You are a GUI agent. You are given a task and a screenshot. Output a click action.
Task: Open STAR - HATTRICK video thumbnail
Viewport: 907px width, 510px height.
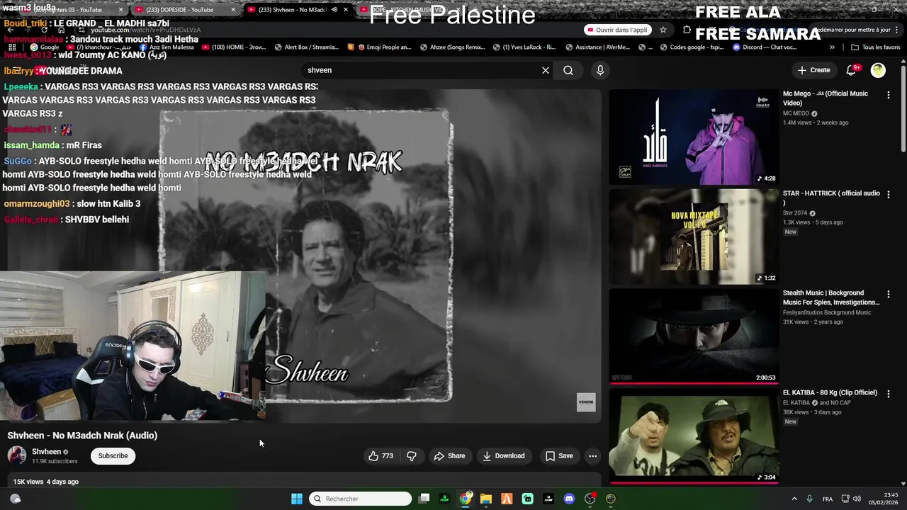694,237
